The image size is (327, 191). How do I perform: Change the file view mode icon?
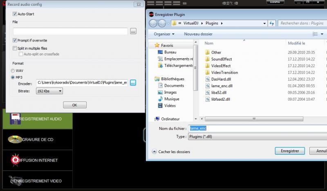(x=315, y=34)
